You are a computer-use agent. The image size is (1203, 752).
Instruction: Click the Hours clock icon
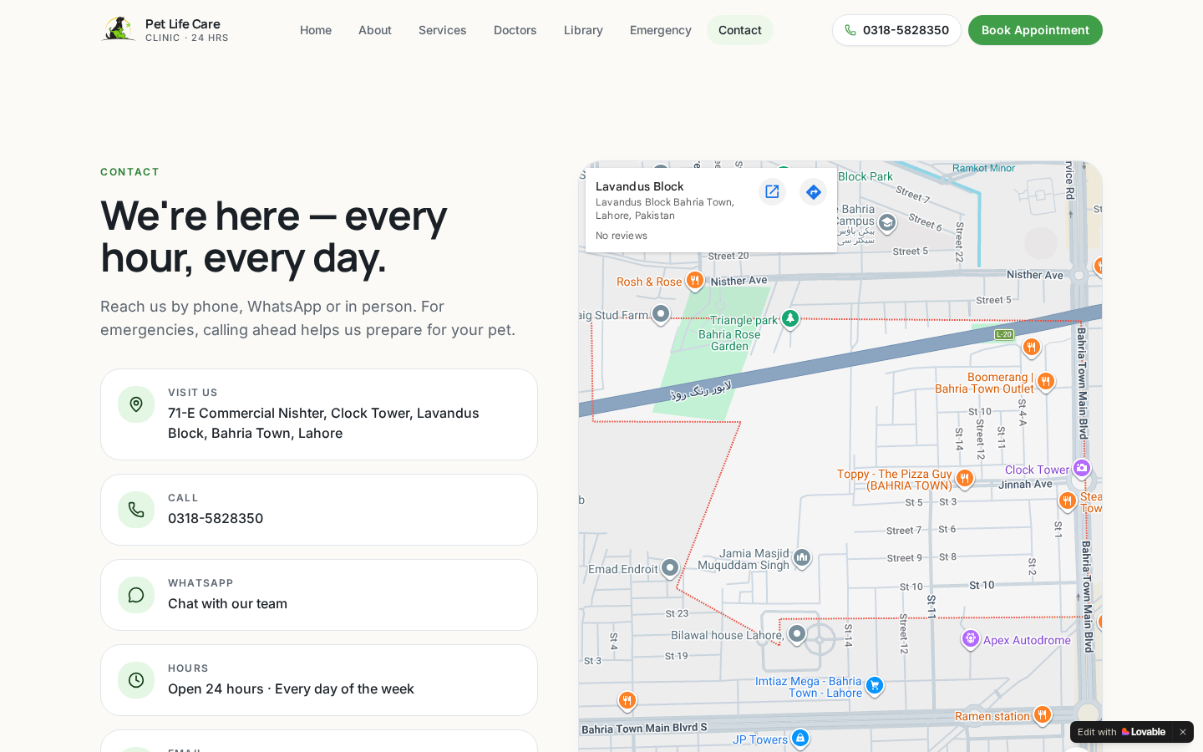[136, 680]
